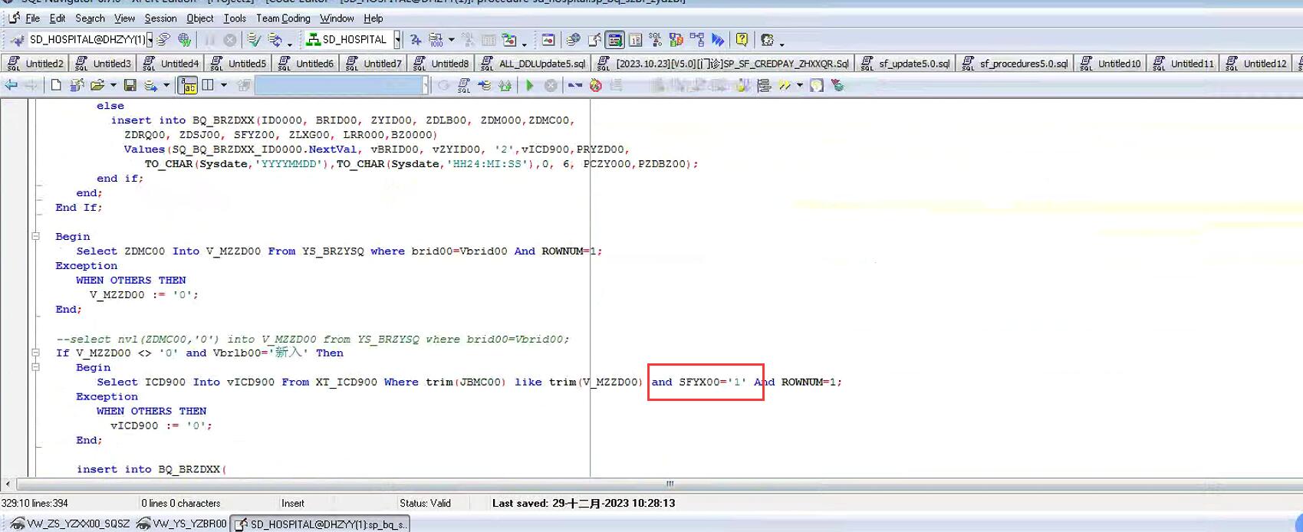Click the left arrow of horizontal scrollbar
This screenshot has height=532, width=1303.
8,484
